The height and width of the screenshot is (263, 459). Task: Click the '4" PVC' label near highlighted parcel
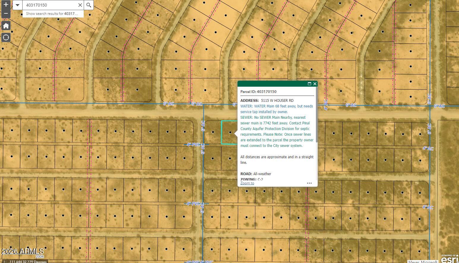[193, 145]
